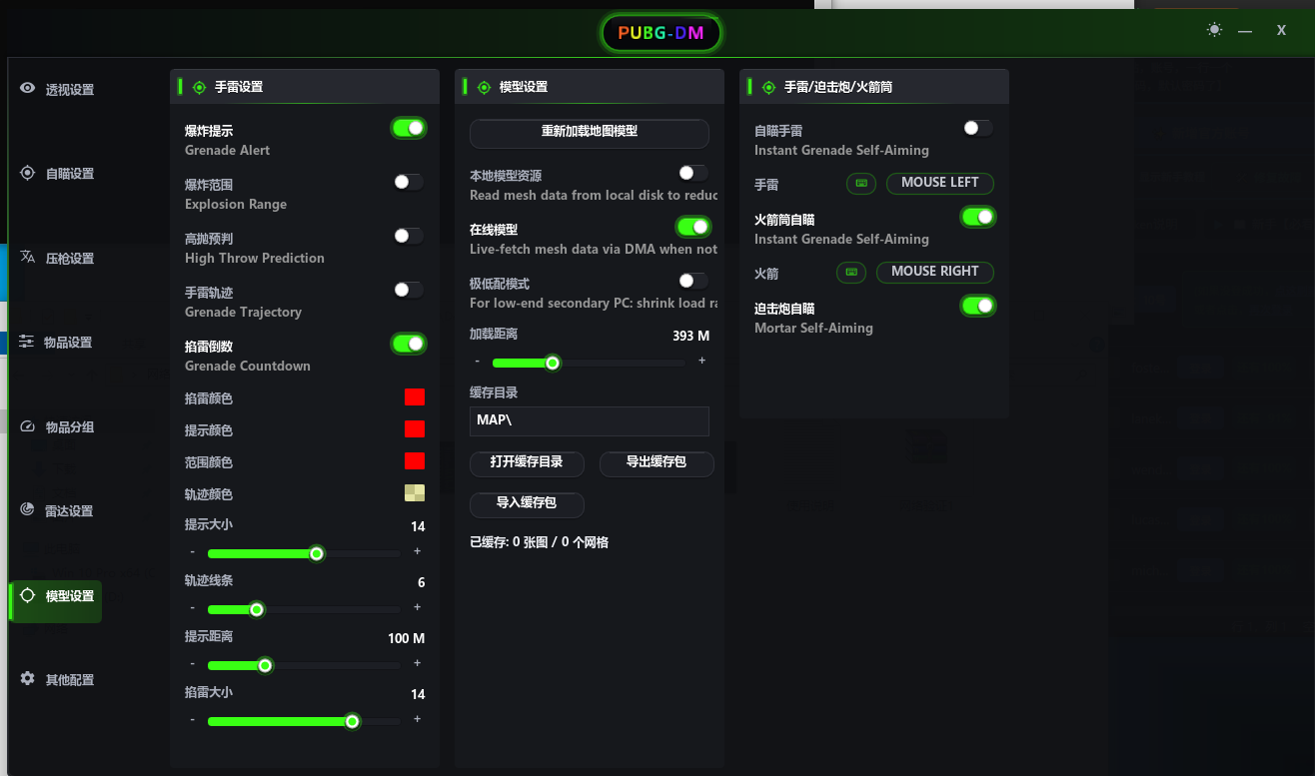The height and width of the screenshot is (776, 1315).
Task: Open the 掐雷颜色 red color swatch
Action: [415, 397]
